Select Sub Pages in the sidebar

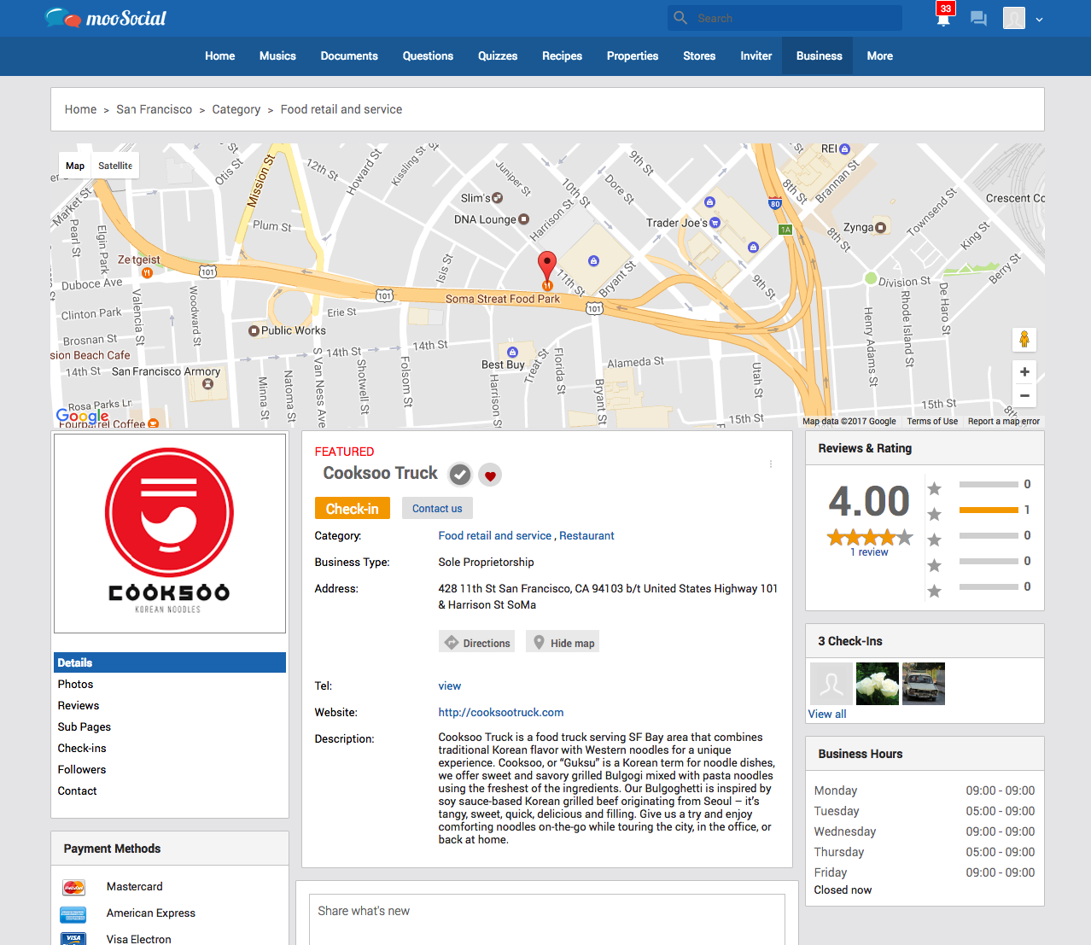pyautogui.click(x=85, y=726)
